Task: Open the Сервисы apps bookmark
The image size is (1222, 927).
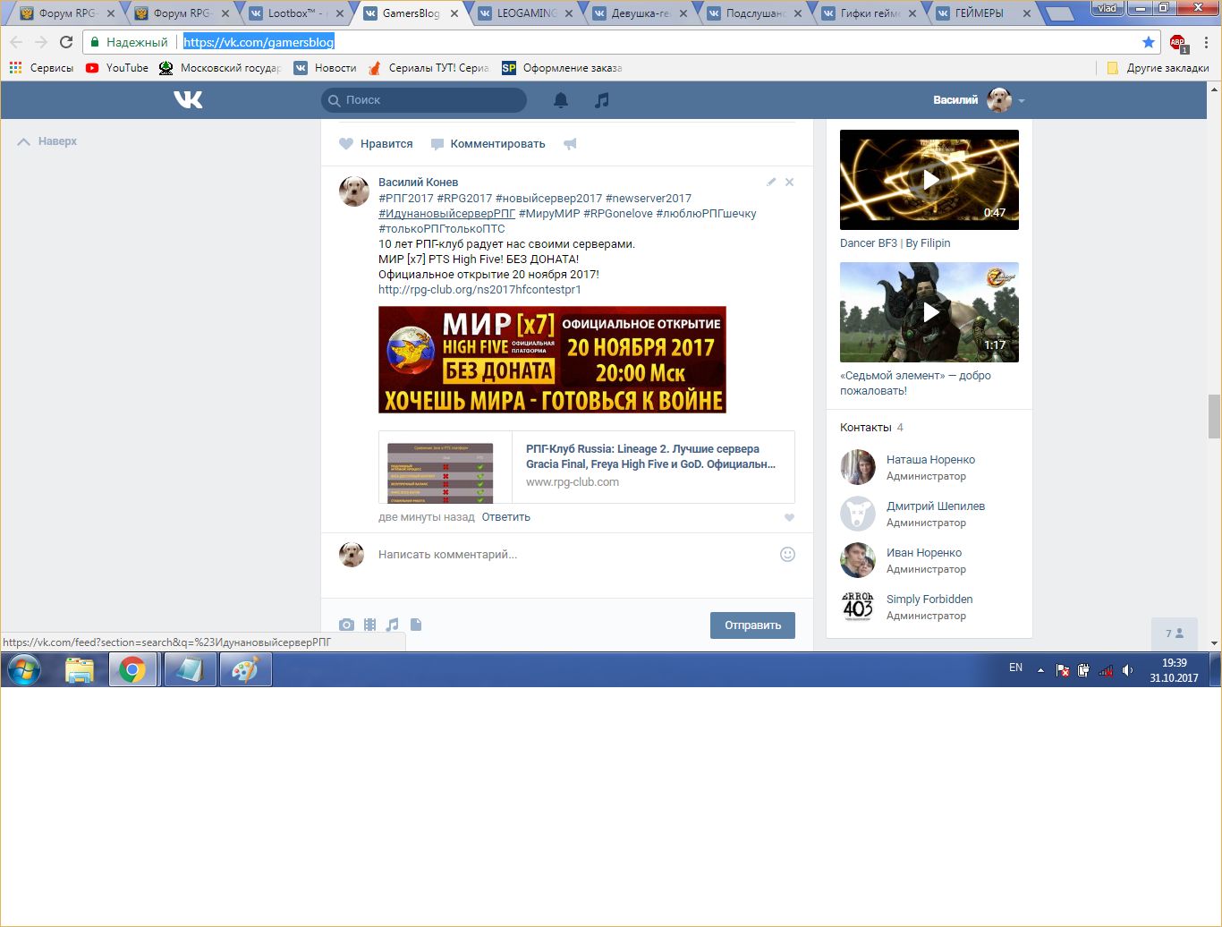Action: click(x=41, y=68)
